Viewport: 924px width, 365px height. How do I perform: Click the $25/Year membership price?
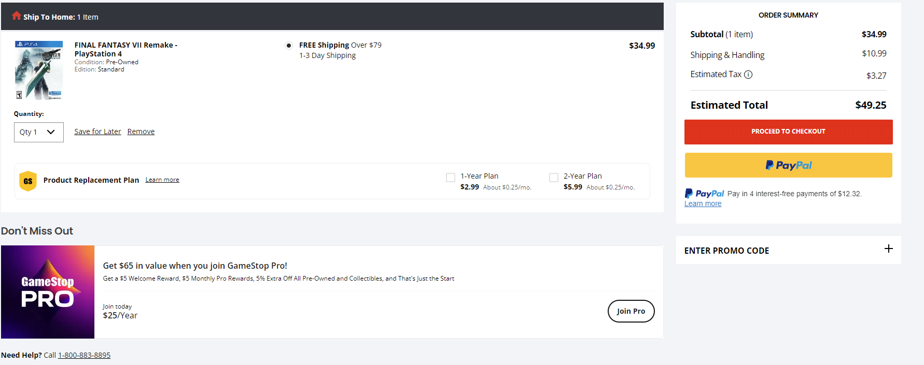[x=120, y=315]
